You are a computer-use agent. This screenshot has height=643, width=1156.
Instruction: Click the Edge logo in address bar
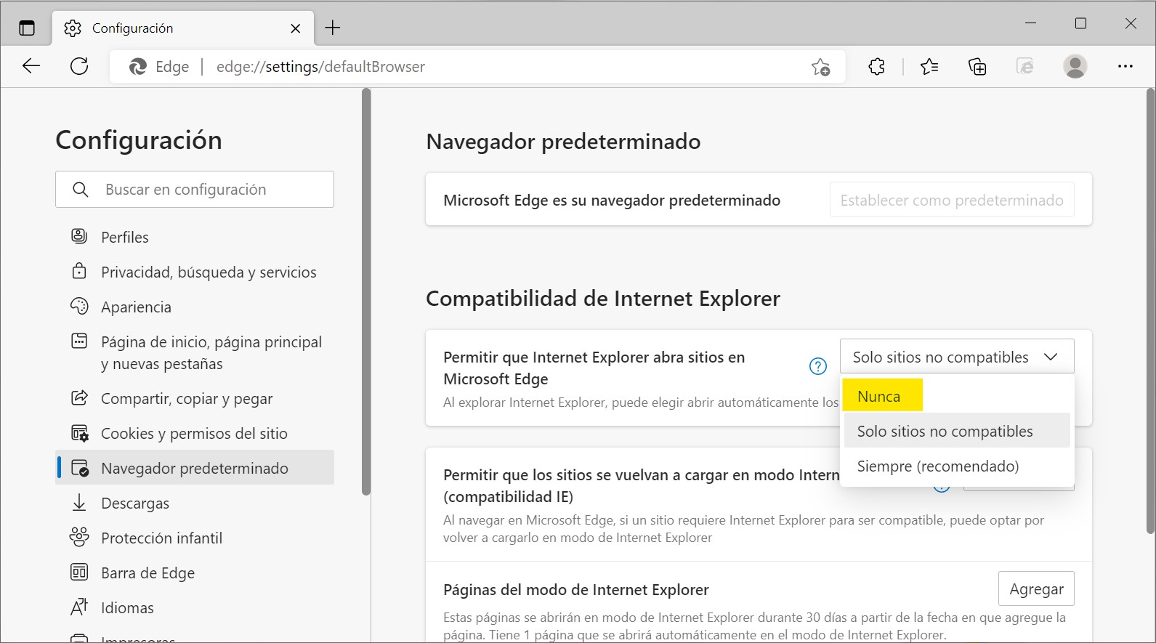click(138, 67)
